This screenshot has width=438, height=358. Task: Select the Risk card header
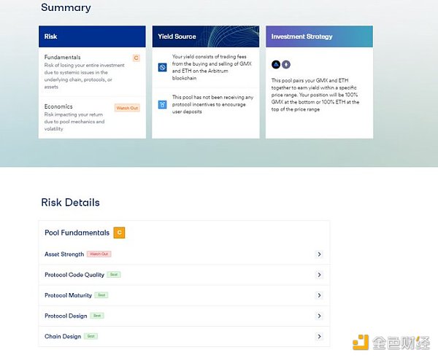pyautogui.click(x=92, y=36)
